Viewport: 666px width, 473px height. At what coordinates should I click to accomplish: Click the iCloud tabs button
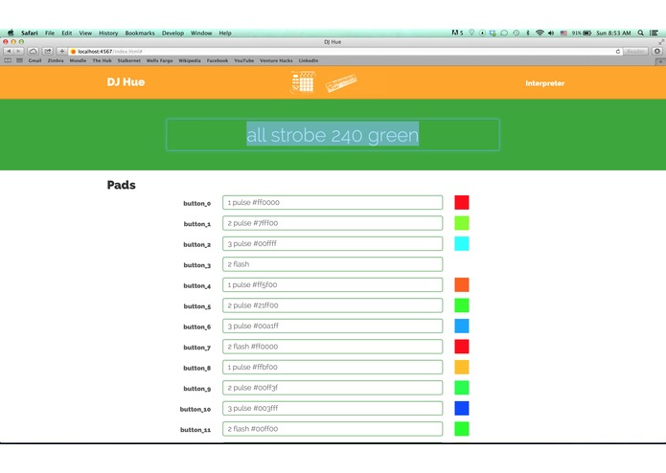tap(33, 51)
